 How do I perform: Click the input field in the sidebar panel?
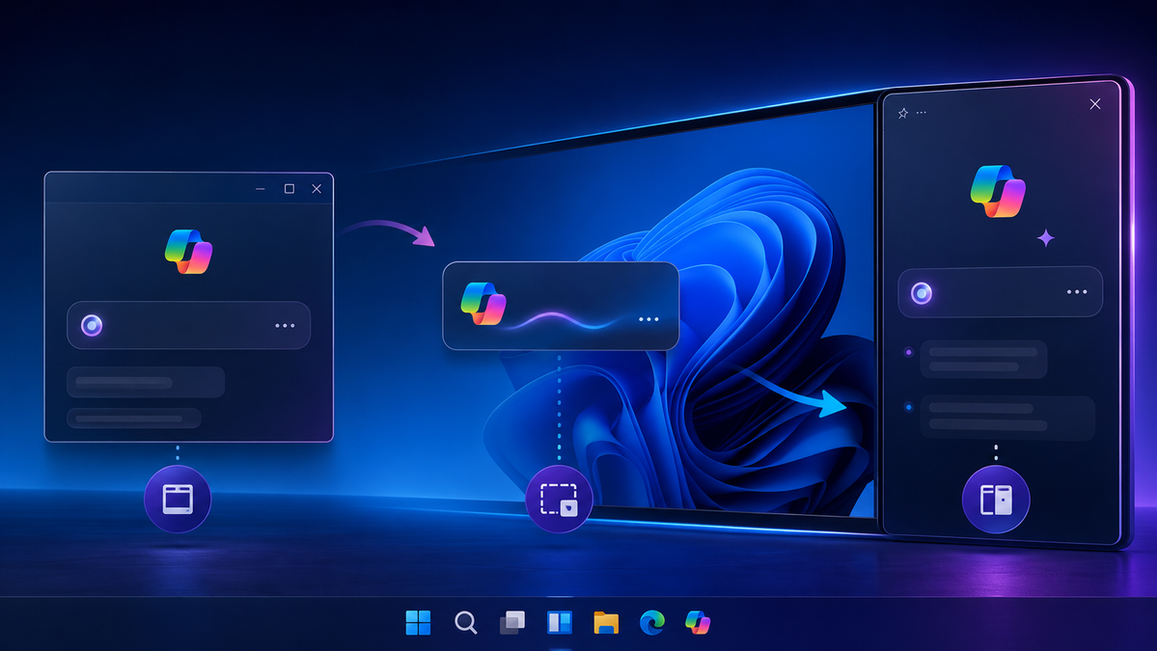pos(1001,292)
